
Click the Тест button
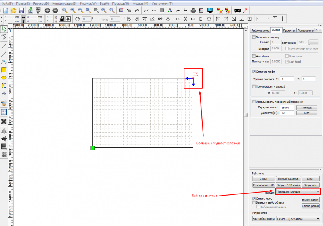tap(306, 113)
